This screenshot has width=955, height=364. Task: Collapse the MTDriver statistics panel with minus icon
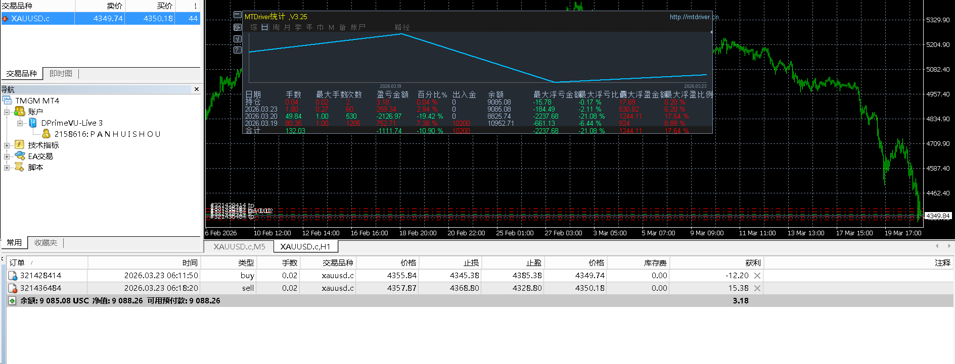(x=238, y=15)
